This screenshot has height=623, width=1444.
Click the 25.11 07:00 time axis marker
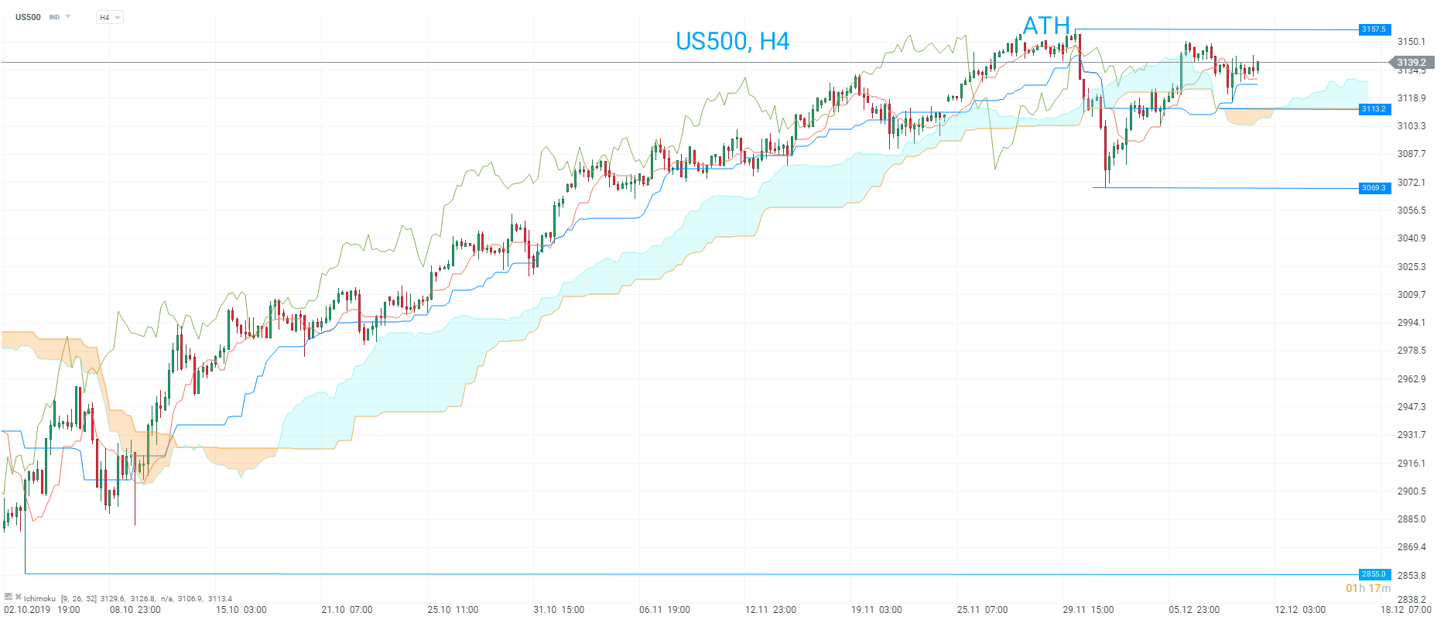click(982, 610)
